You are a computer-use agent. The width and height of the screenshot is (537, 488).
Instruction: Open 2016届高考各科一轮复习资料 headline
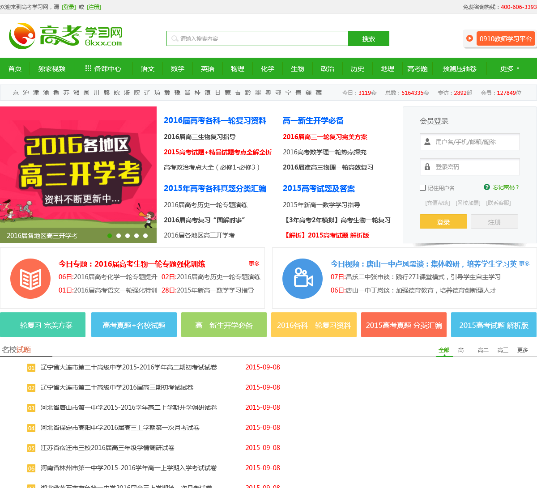coord(215,120)
